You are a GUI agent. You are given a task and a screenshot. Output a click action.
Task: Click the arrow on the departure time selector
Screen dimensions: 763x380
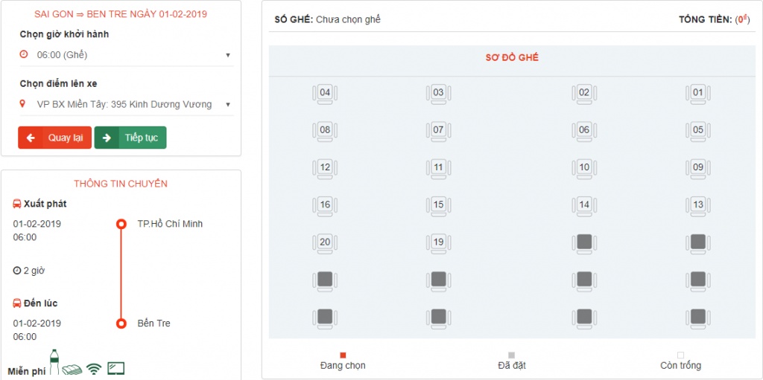[x=228, y=55]
